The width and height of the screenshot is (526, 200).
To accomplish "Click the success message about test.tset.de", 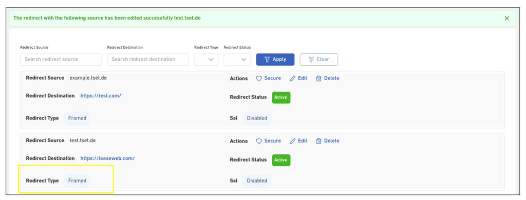I will coord(107,18).
